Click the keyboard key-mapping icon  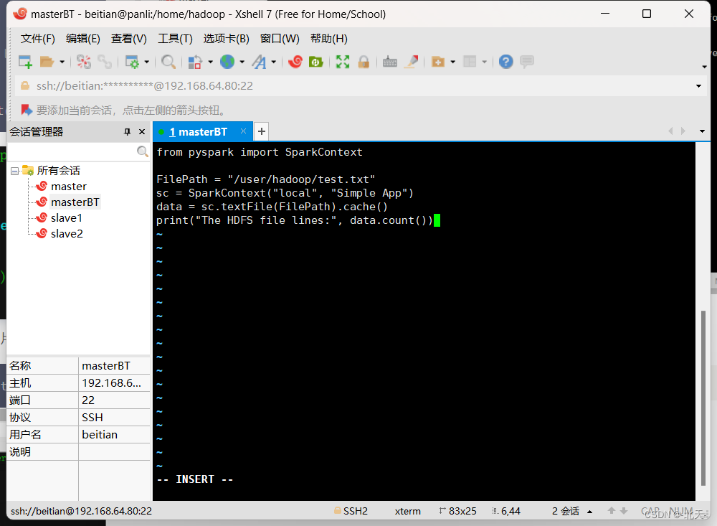tap(389, 61)
